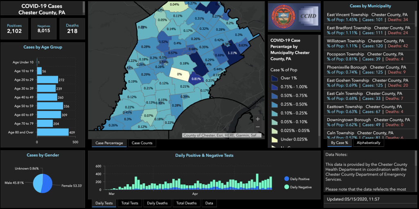
Task: Click the Chester County Emergency Services seal
Action: [x=283, y=16]
